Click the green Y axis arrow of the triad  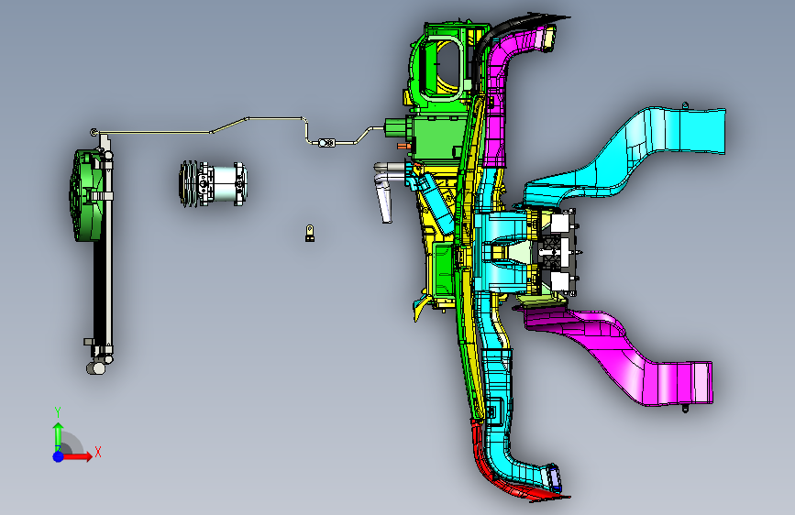[x=59, y=436]
